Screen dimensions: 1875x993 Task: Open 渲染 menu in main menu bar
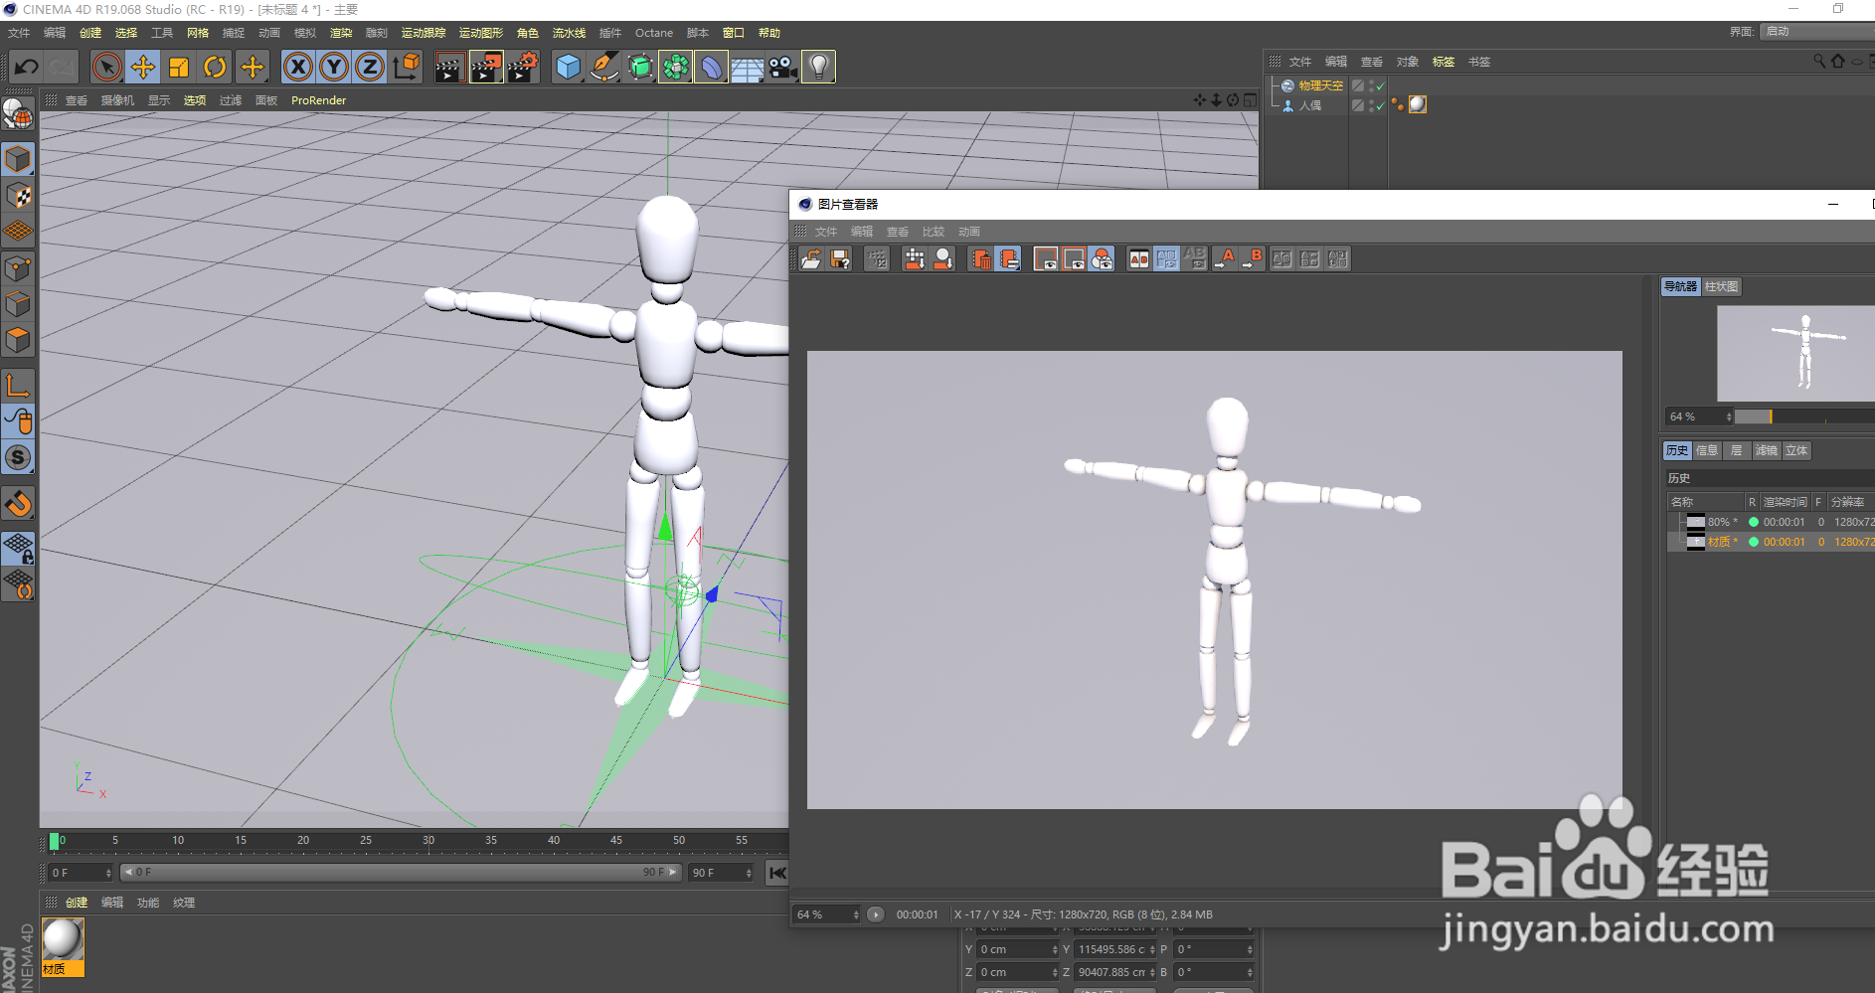coord(341,33)
